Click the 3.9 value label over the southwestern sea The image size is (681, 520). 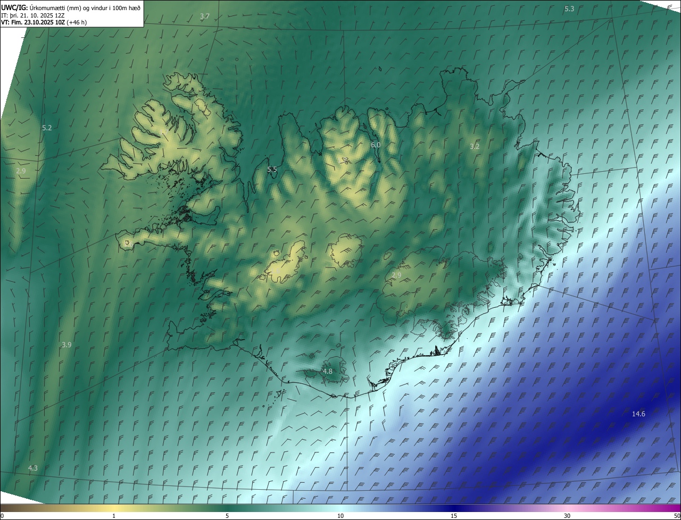(67, 345)
